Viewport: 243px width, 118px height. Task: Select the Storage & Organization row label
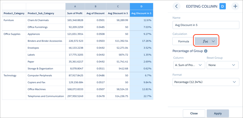[x=46, y=69]
